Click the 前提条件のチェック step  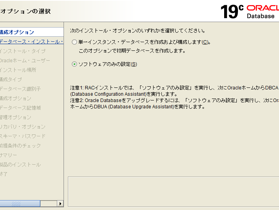coord(21,146)
